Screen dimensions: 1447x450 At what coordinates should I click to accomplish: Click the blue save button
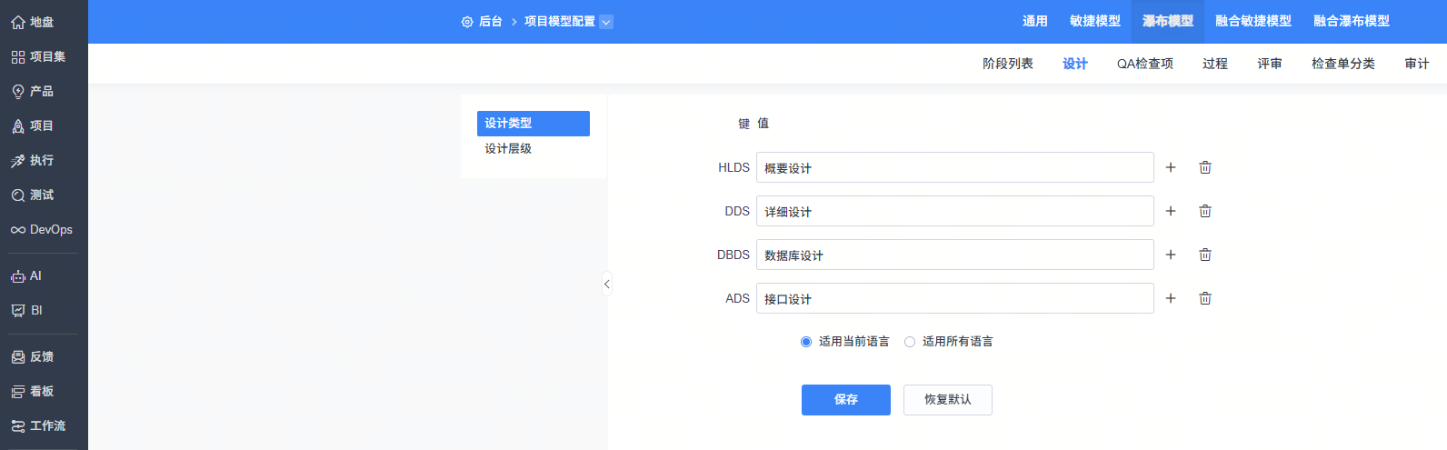coord(845,400)
